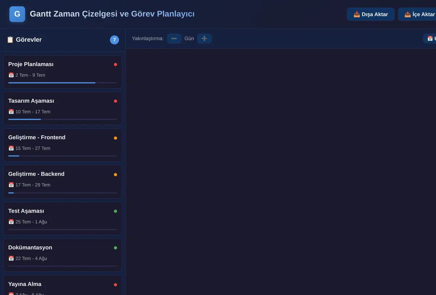This screenshot has width=436, height=295.
Task: Click the date text 17 Tem - 29 Tem
Action: pos(33,185)
